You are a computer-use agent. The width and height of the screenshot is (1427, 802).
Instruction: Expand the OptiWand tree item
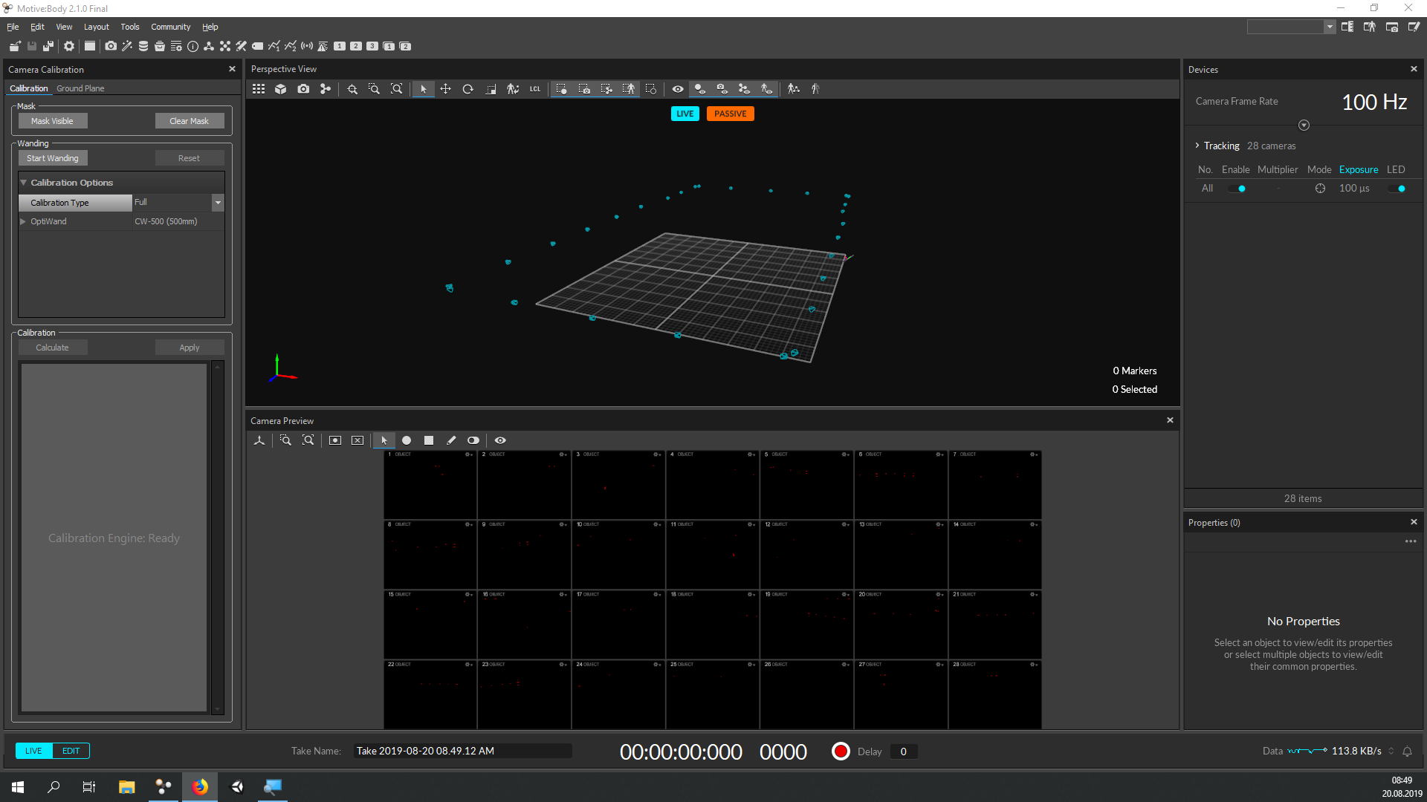click(x=23, y=221)
